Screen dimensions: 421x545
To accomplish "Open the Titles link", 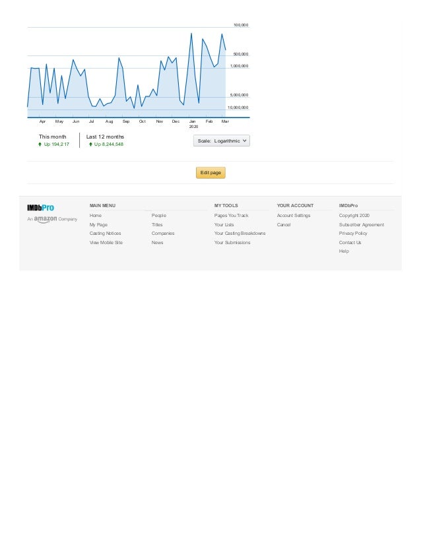I will (157, 224).
